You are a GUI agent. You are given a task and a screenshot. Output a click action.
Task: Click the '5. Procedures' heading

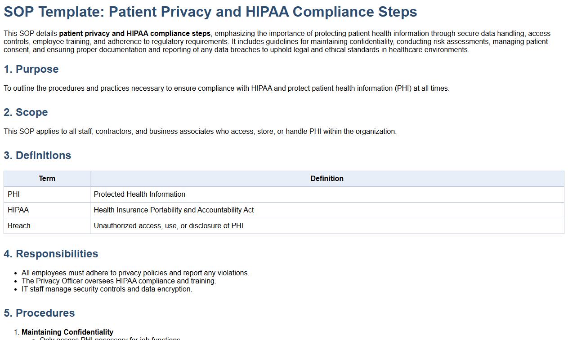[x=39, y=313]
